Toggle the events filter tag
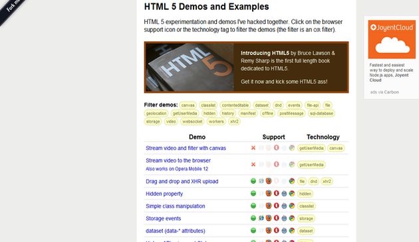This screenshot has width=419, height=242. pos(294,105)
